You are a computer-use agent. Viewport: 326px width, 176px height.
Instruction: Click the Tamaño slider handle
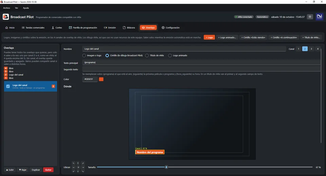(166, 167)
